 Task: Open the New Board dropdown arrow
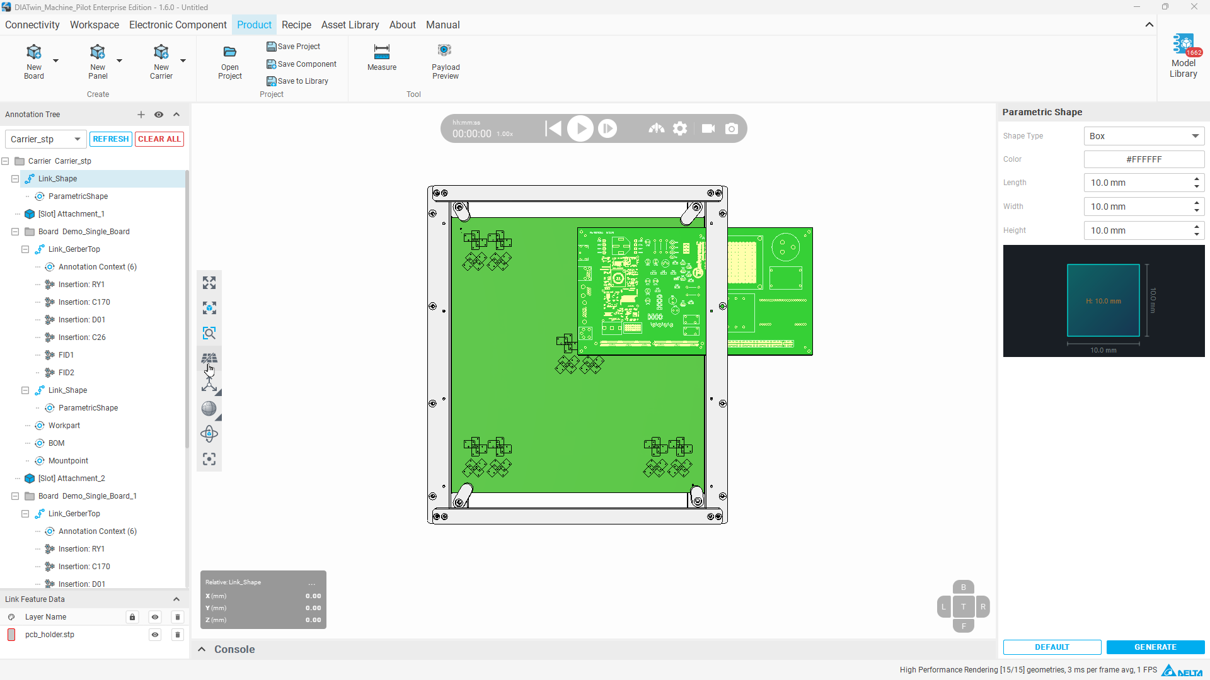pos(56,60)
